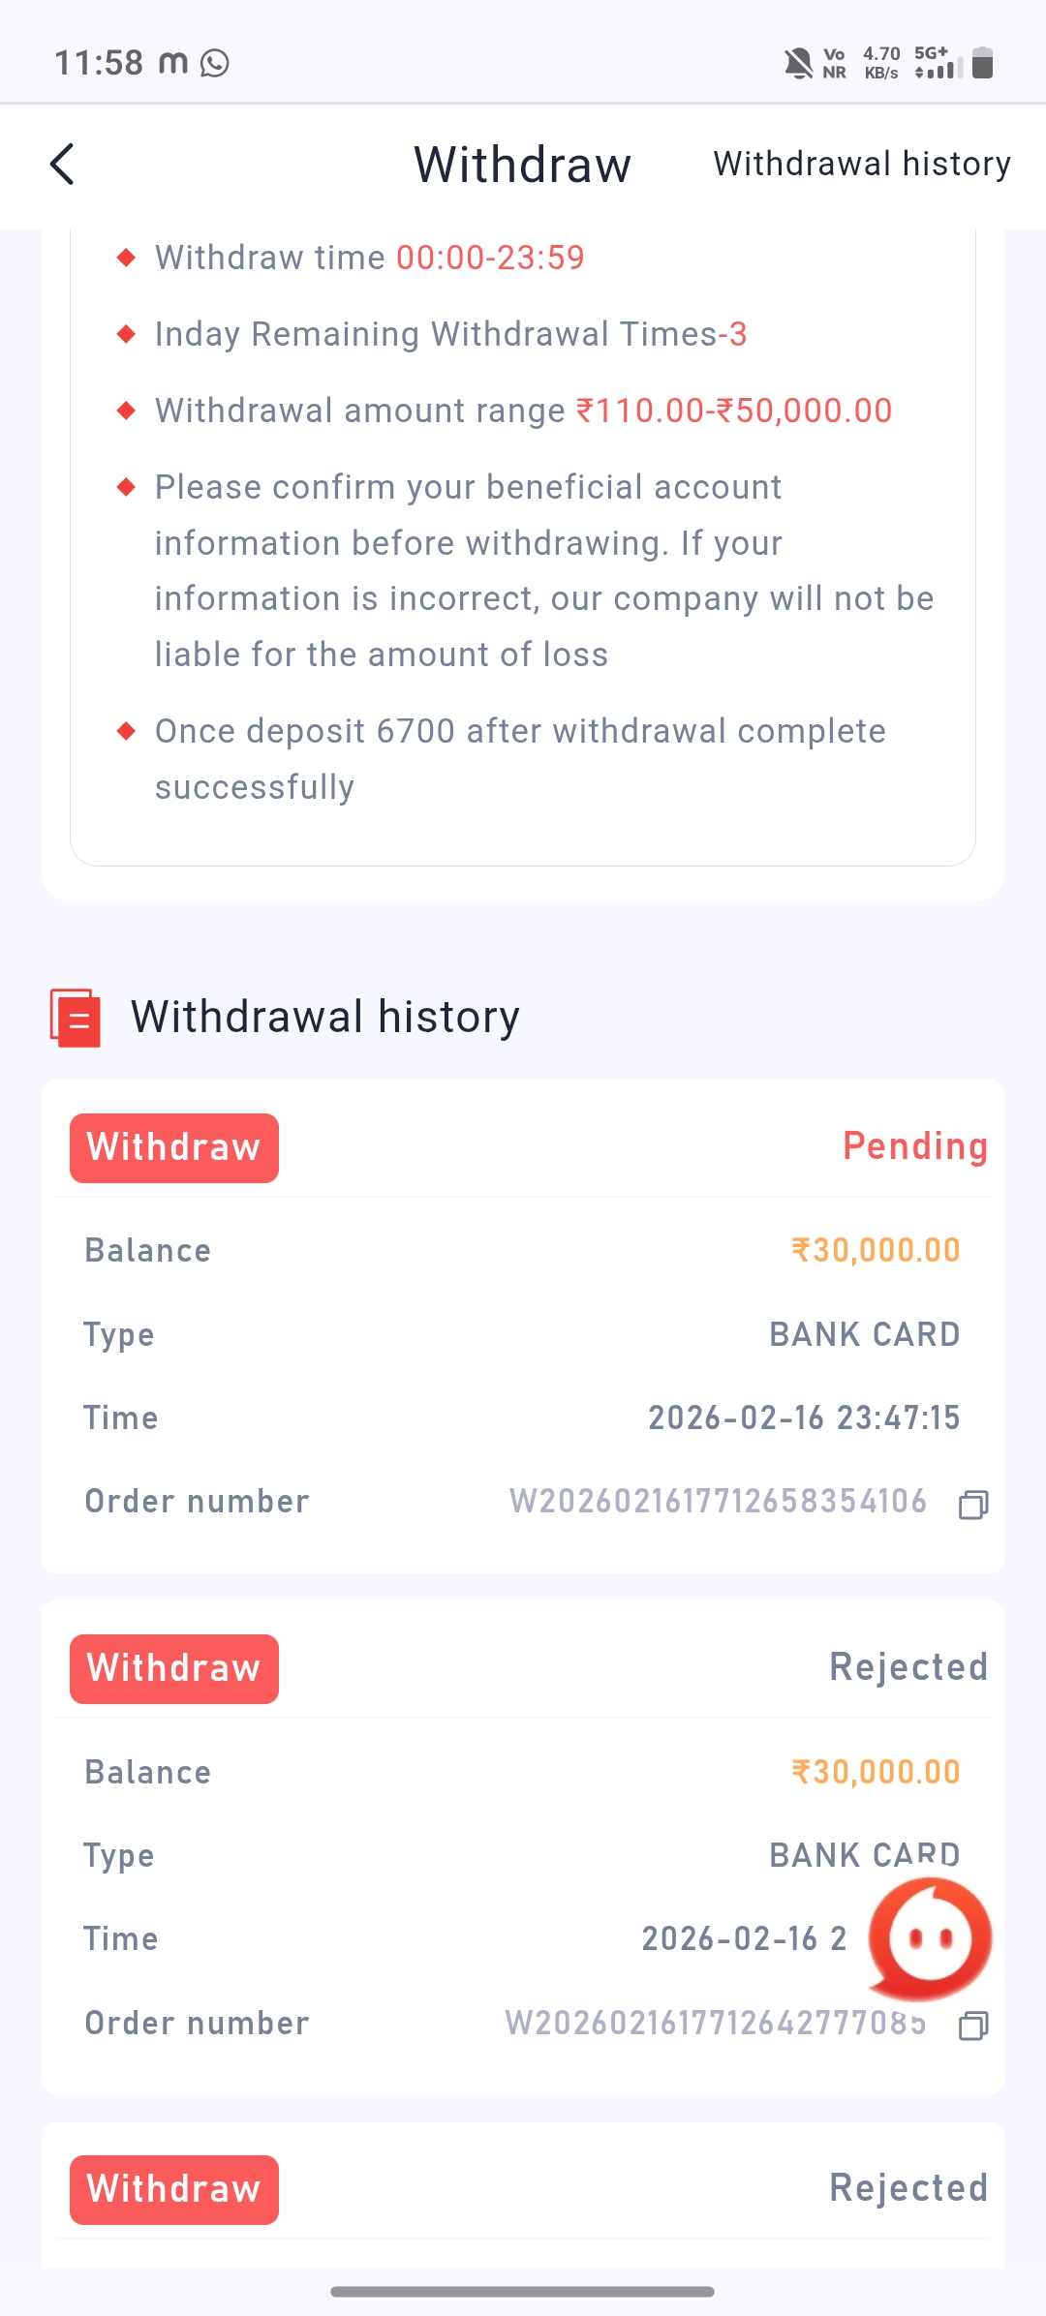Tap the home gesture bar
Image resolution: width=1046 pixels, height=2316 pixels.
523,2291
